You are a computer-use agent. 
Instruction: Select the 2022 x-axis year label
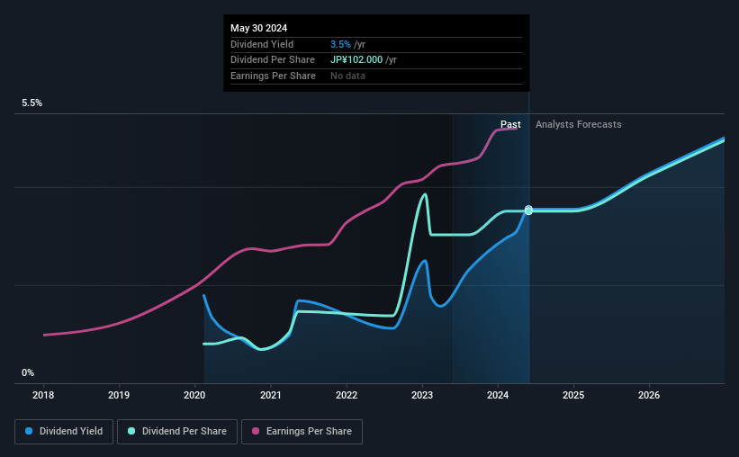(x=347, y=395)
